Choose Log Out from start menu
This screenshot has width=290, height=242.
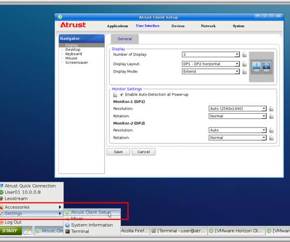tap(13, 222)
